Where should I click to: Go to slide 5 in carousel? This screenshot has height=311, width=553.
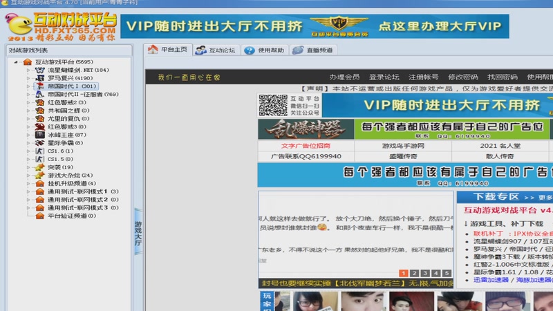coord(447,273)
